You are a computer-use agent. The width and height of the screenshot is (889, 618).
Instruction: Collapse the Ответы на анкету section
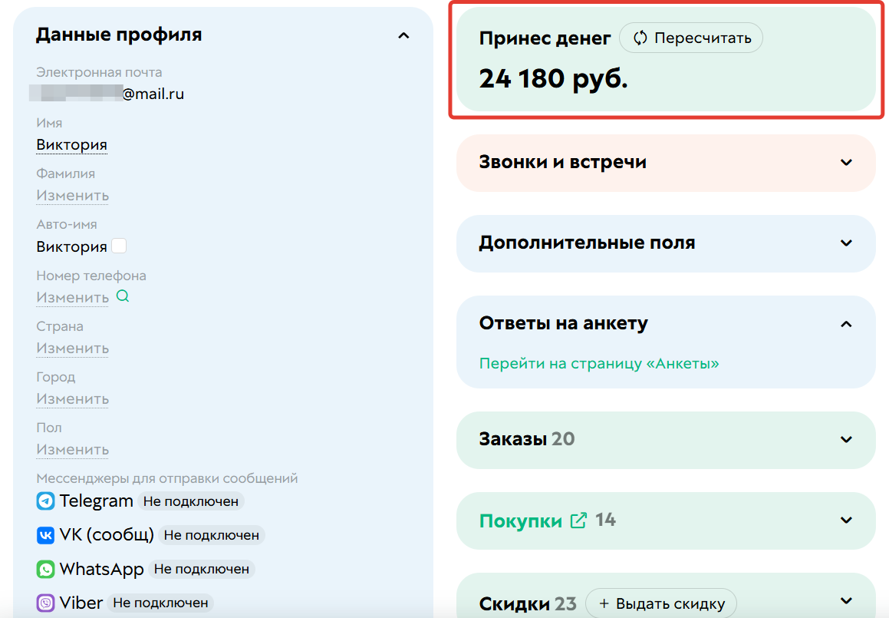[x=846, y=324]
